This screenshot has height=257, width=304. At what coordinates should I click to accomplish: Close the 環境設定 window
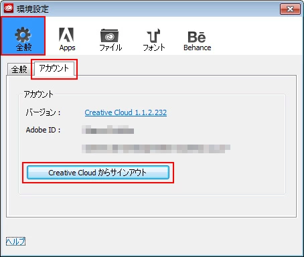pyautogui.click(x=290, y=9)
